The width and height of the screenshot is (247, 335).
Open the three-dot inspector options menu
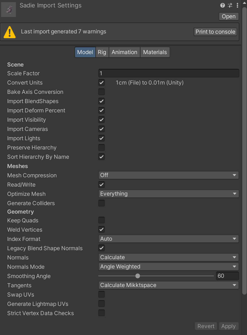tap(237, 5)
